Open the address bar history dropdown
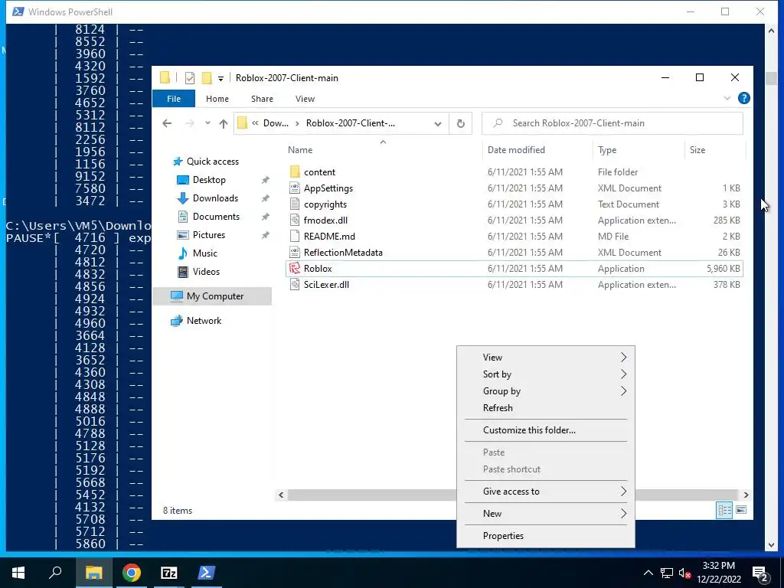Screen dimensions: 784x588 pos(437,123)
